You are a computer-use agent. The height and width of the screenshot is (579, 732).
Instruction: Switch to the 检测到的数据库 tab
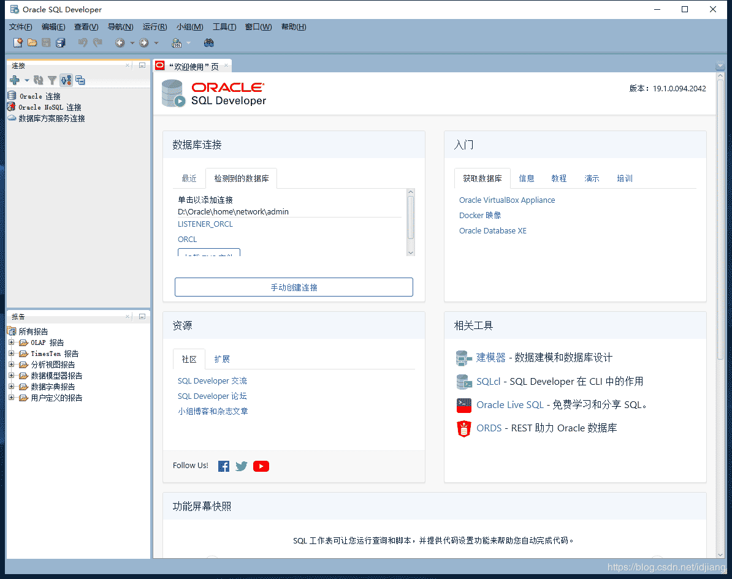[242, 179]
